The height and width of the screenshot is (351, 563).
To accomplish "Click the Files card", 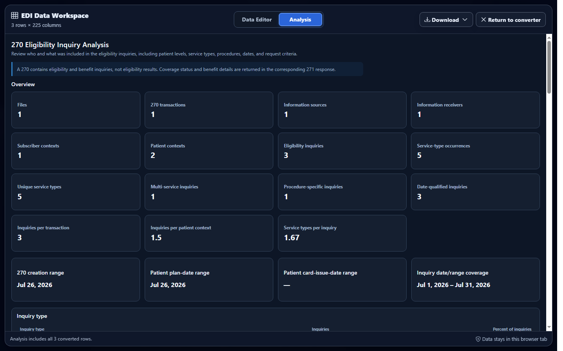I will point(76,110).
